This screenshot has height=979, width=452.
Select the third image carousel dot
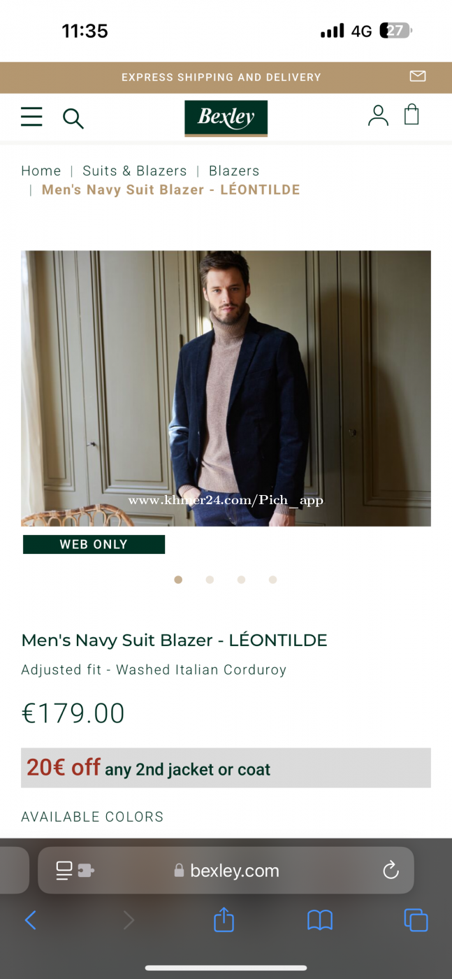coord(241,580)
